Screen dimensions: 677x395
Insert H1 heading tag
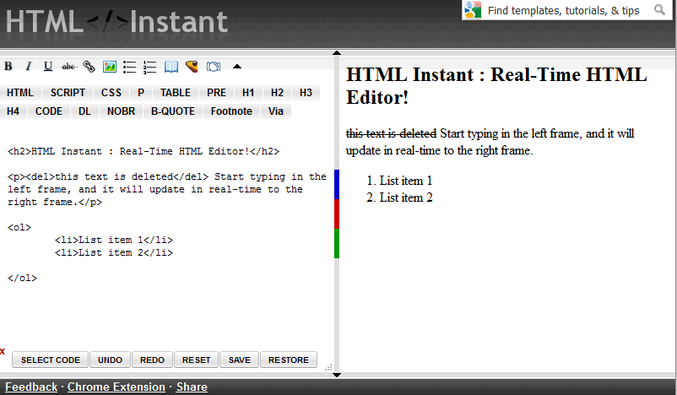[248, 93]
